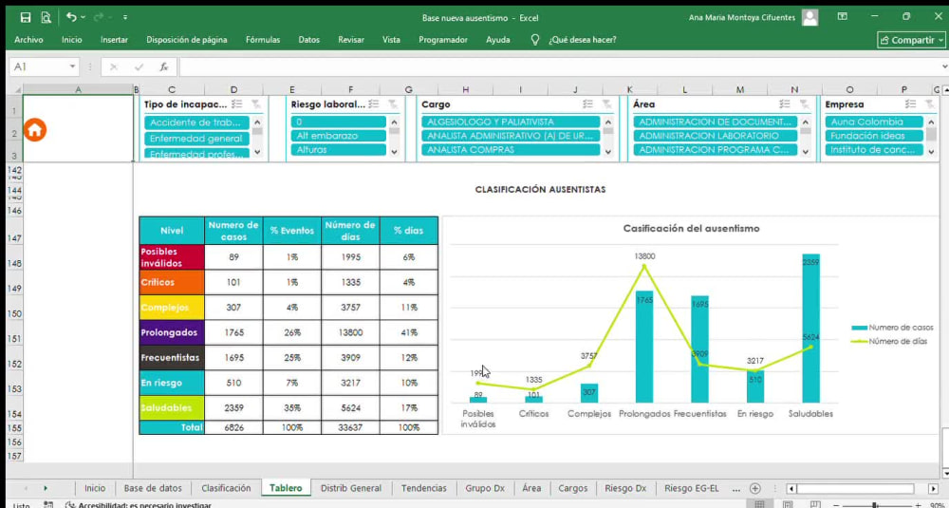Open the Vista ribbon tab

[x=391, y=40]
